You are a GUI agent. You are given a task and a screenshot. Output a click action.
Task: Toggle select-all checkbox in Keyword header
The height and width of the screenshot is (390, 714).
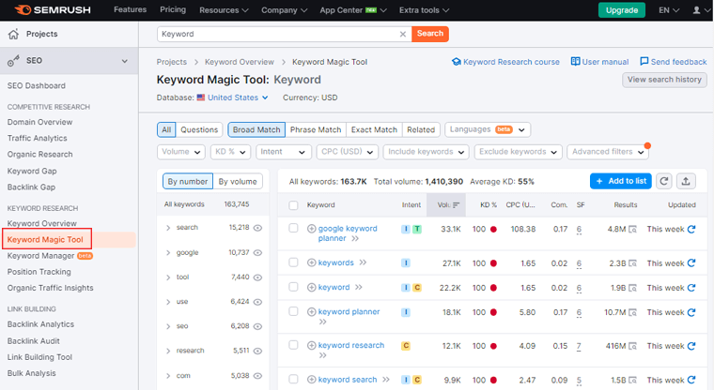coord(293,205)
